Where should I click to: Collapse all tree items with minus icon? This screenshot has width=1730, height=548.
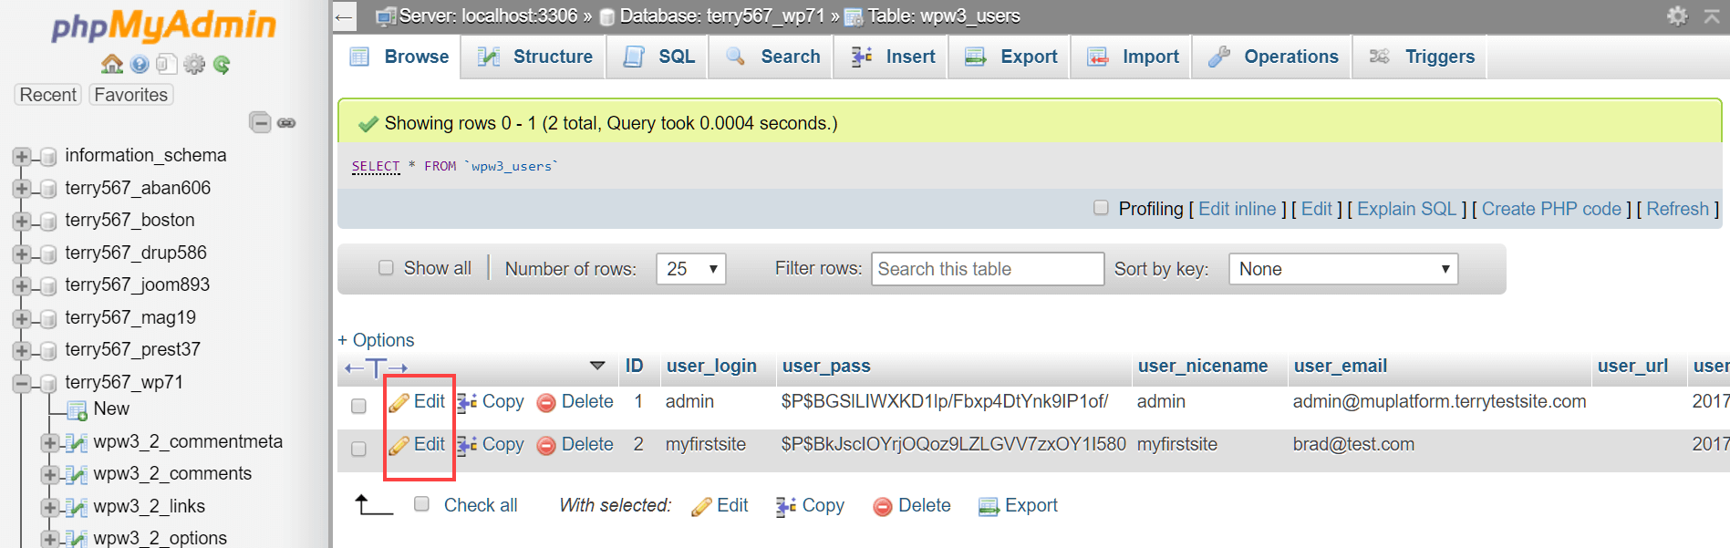coord(260,122)
